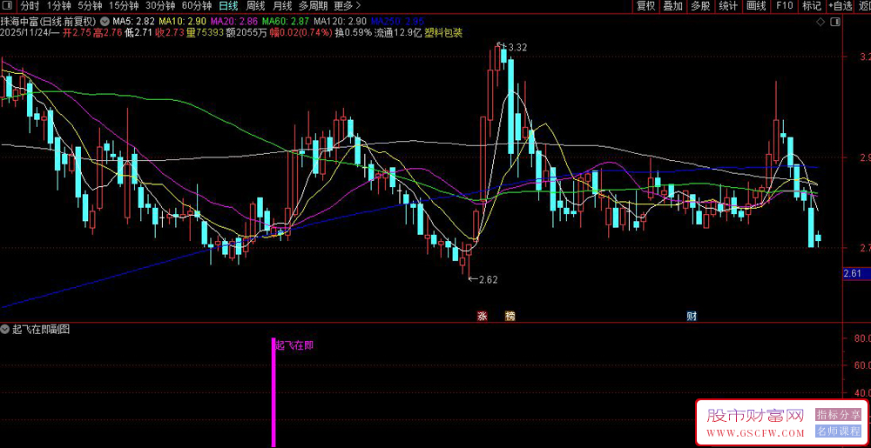The height and width of the screenshot is (448, 871).
Task: Select the 60分钟 period tab
Action: pos(197,6)
